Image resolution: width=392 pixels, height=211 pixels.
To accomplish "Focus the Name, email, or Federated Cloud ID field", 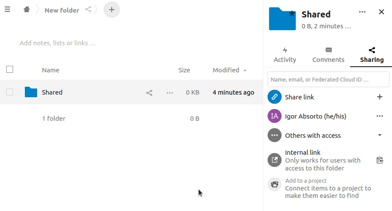I will (x=328, y=79).
